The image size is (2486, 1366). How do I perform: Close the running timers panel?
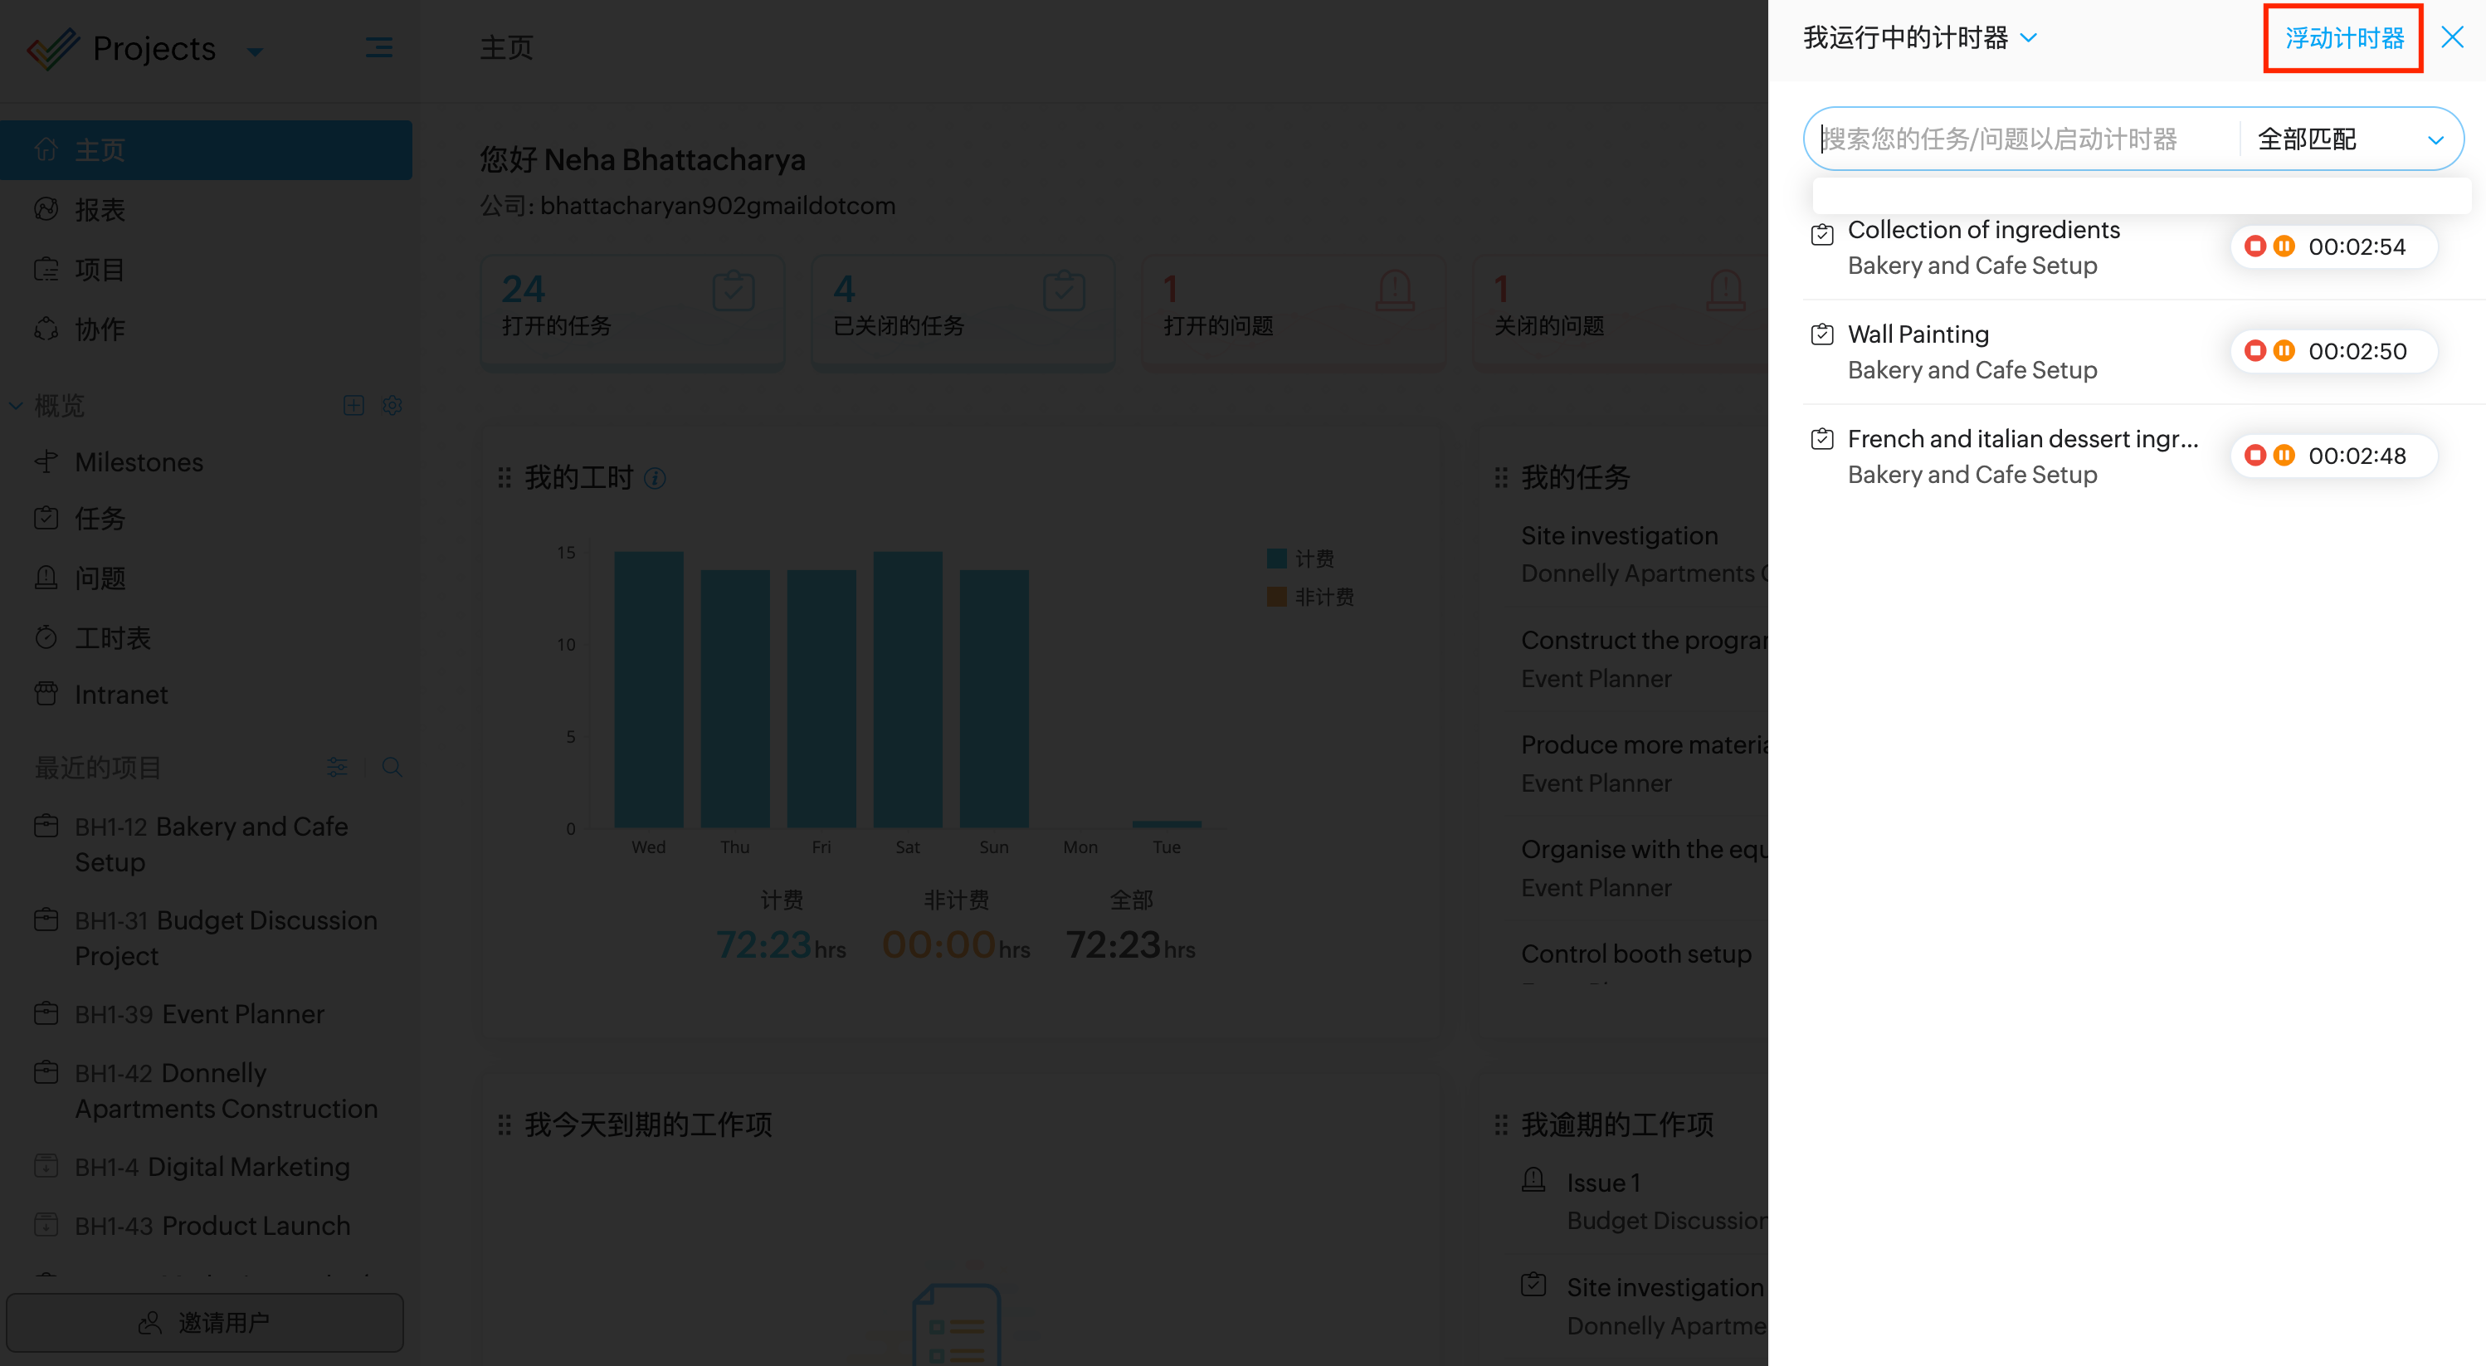(x=2451, y=37)
